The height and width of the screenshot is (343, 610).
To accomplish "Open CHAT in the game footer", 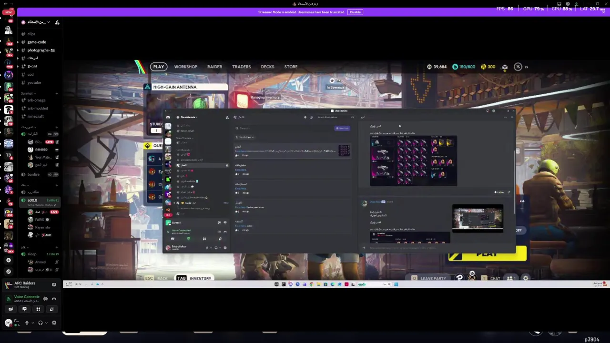I will (x=491, y=278).
